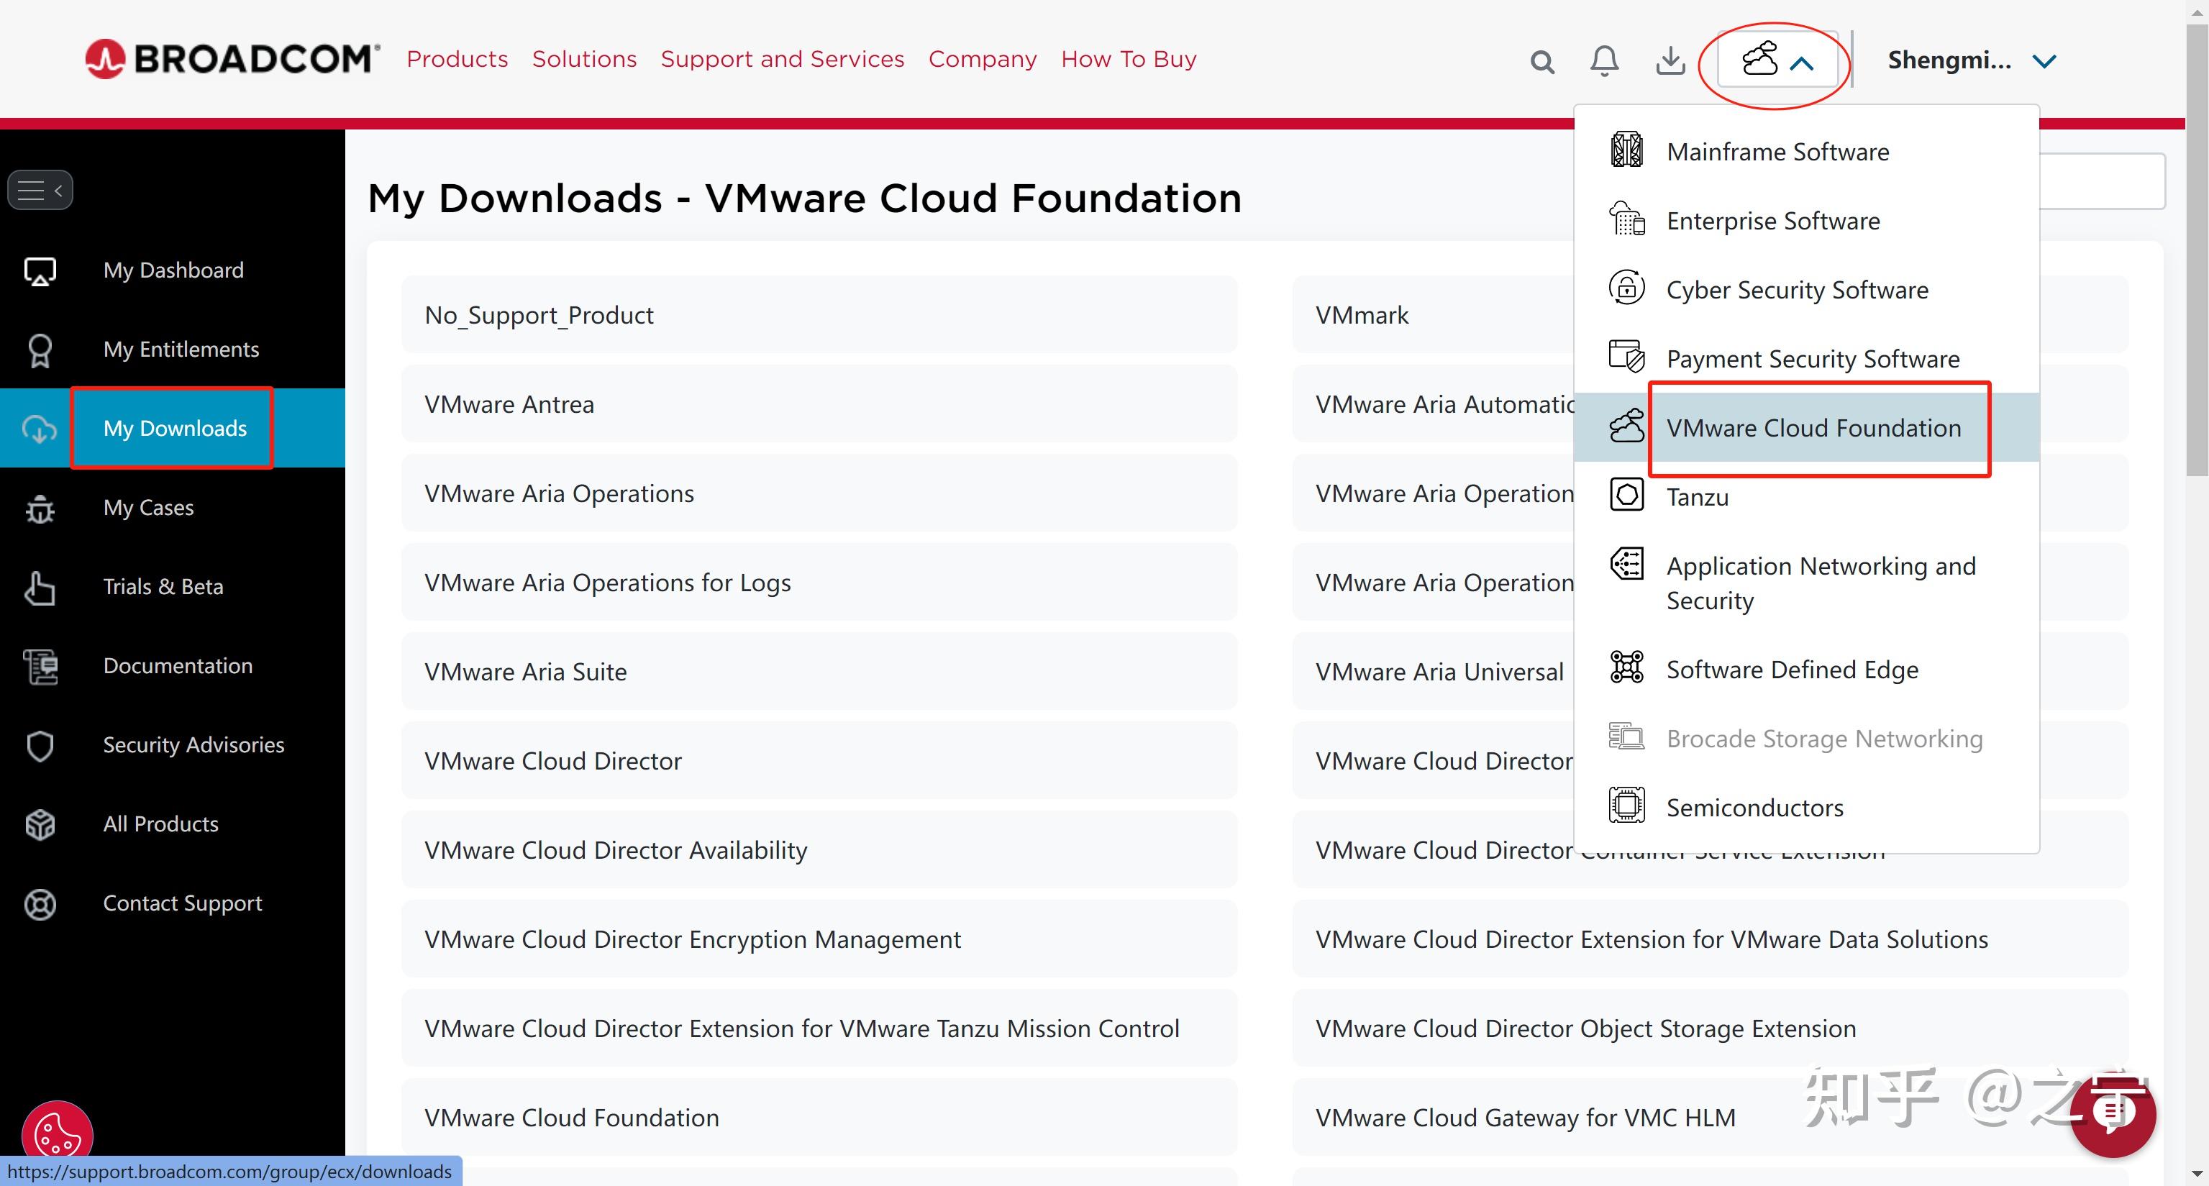Click the Broadcom logo
Image resolution: width=2209 pixels, height=1186 pixels.
click(232, 59)
